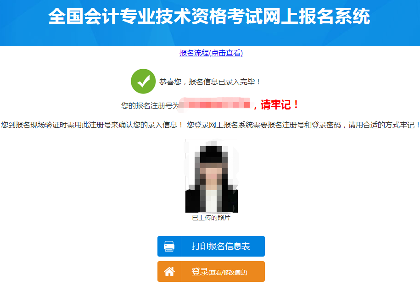Image resolution: width=420 pixels, height=285 pixels.
Task: Click the 您登录网上报名系统 phrase
Action: pos(220,125)
